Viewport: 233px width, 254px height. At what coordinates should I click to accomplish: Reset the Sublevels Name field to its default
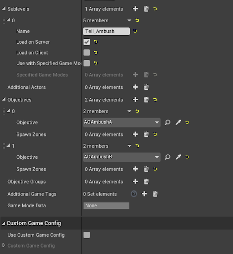135,31
